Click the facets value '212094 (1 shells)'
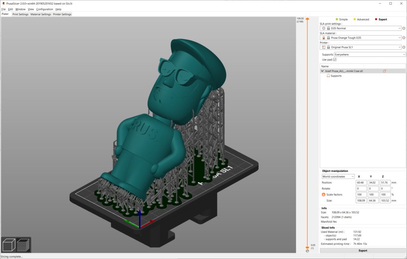The height and width of the screenshot is (259, 407). point(341,217)
